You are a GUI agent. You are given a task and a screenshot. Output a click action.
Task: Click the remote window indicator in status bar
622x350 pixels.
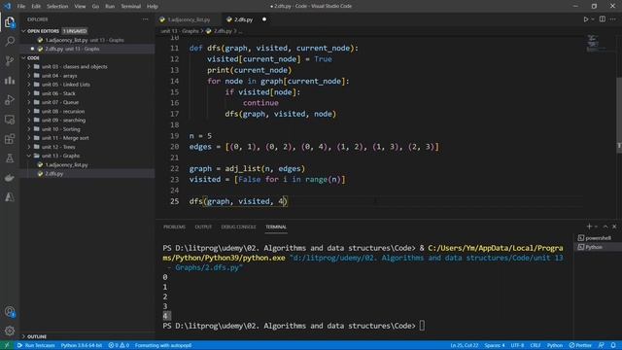pos(7,345)
